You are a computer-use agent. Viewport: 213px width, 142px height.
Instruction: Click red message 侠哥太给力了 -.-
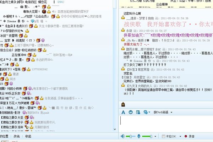pos(137,44)
